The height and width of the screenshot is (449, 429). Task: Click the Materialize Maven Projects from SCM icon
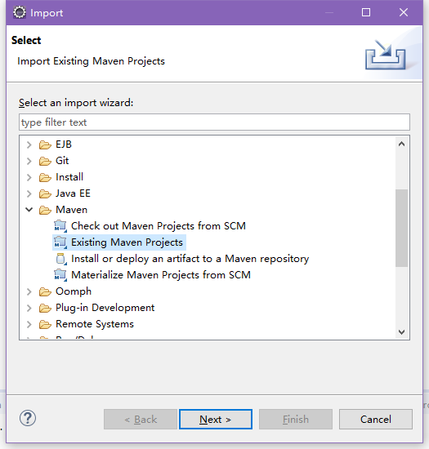[60, 275]
